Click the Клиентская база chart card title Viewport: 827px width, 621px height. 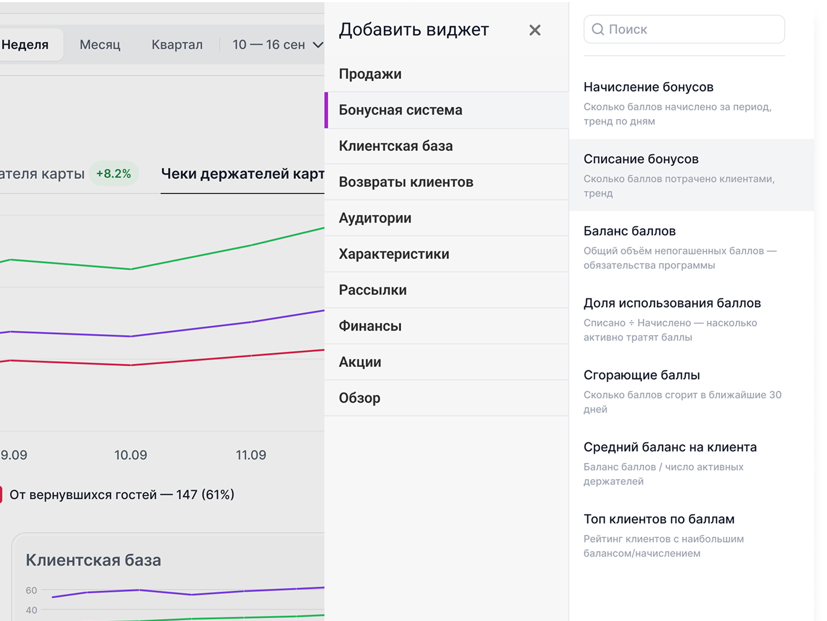tap(93, 560)
